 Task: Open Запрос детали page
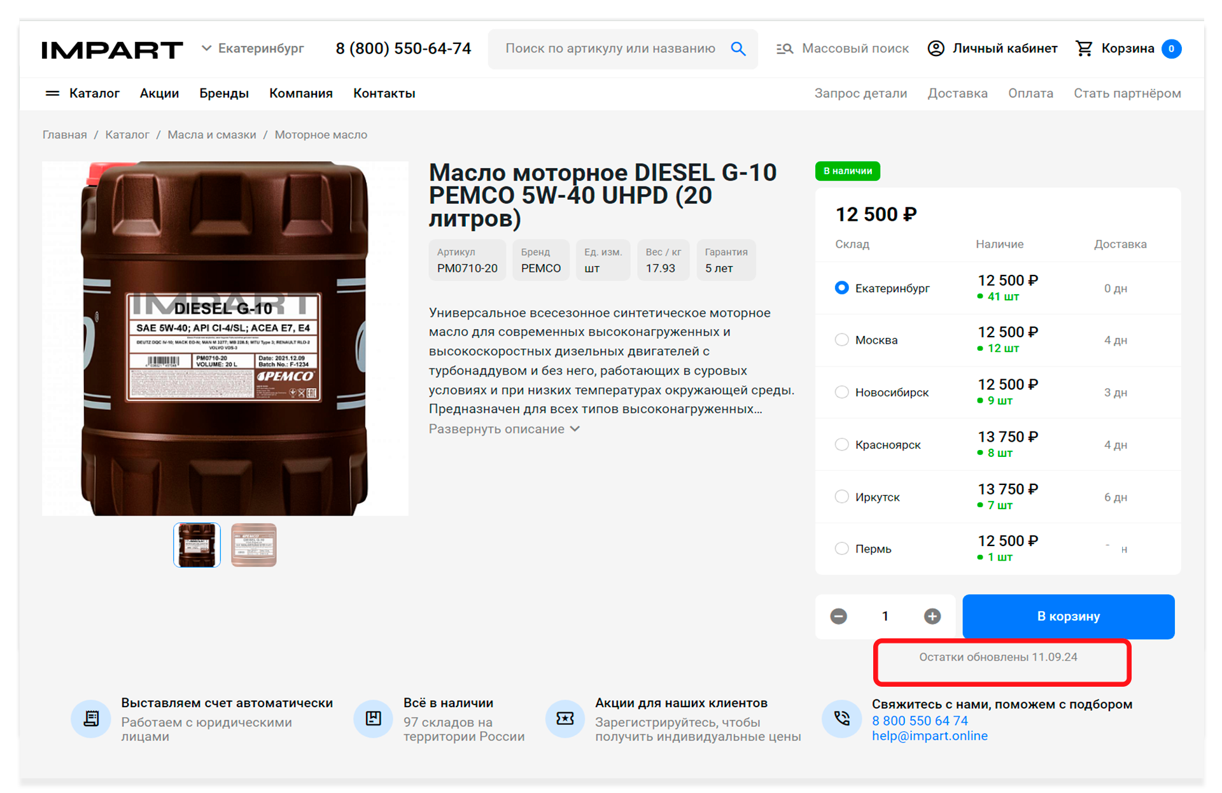(x=860, y=94)
